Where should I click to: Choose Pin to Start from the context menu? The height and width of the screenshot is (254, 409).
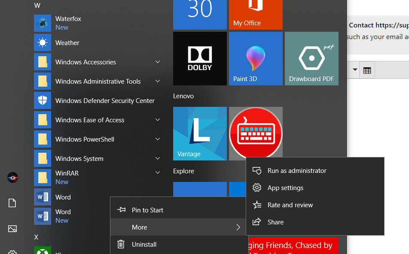(148, 210)
